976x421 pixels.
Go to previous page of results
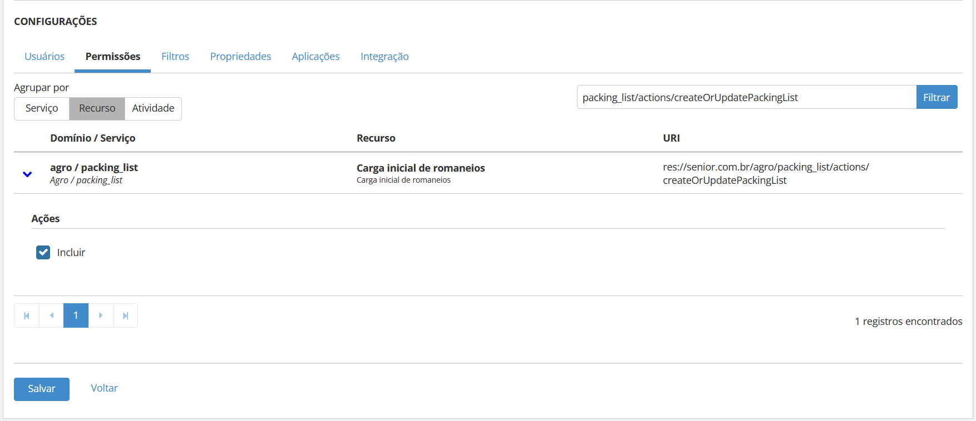tap(52, 315)
